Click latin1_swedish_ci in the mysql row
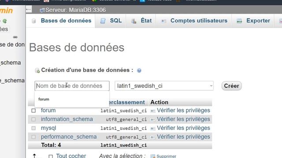Screen dimensions: 282x158 (123, 128)
